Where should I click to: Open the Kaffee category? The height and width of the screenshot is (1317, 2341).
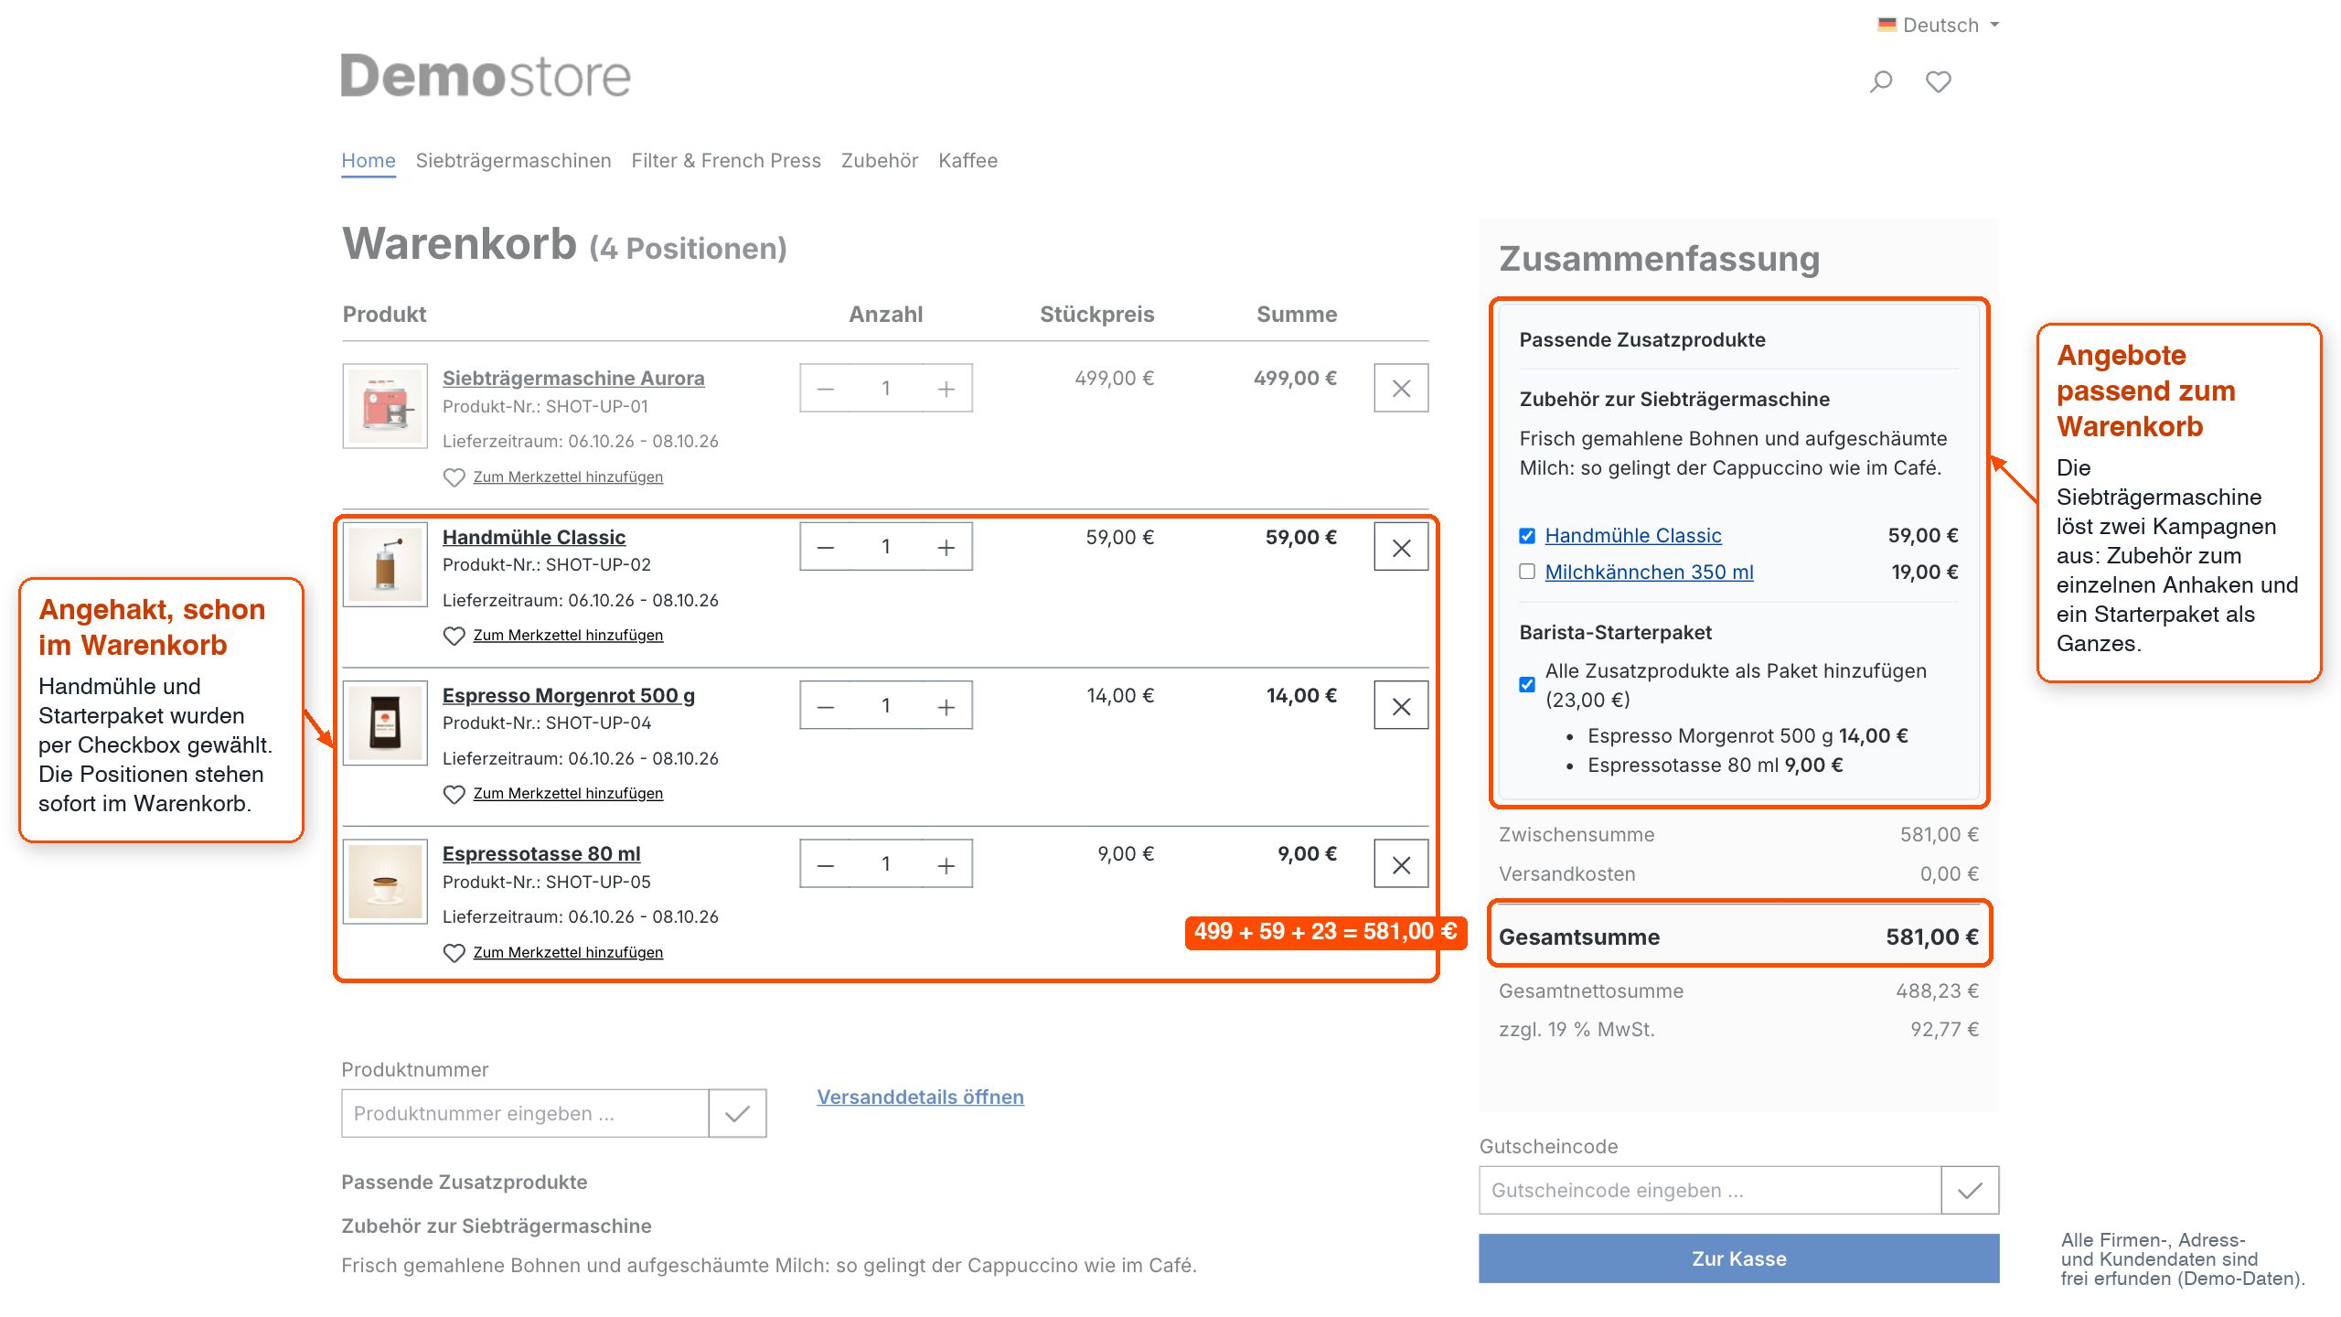coord(967,161)
